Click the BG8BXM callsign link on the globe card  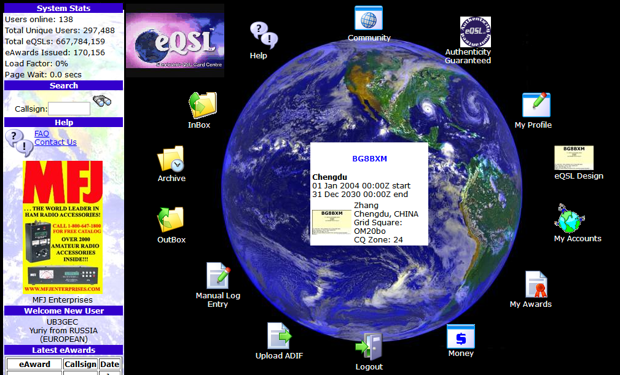pos(369,159)
